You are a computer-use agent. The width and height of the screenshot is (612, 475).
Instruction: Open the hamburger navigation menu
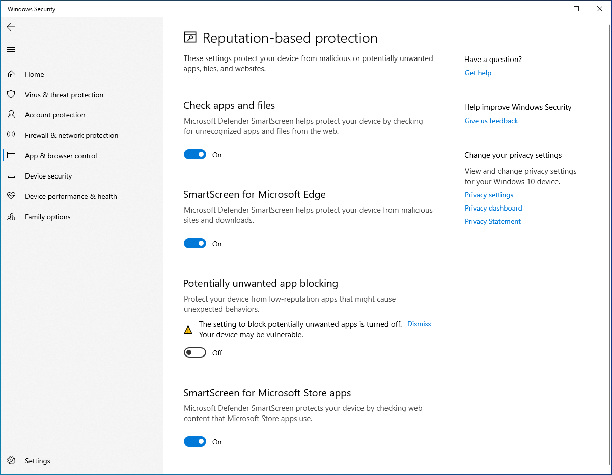click(11, 49)
